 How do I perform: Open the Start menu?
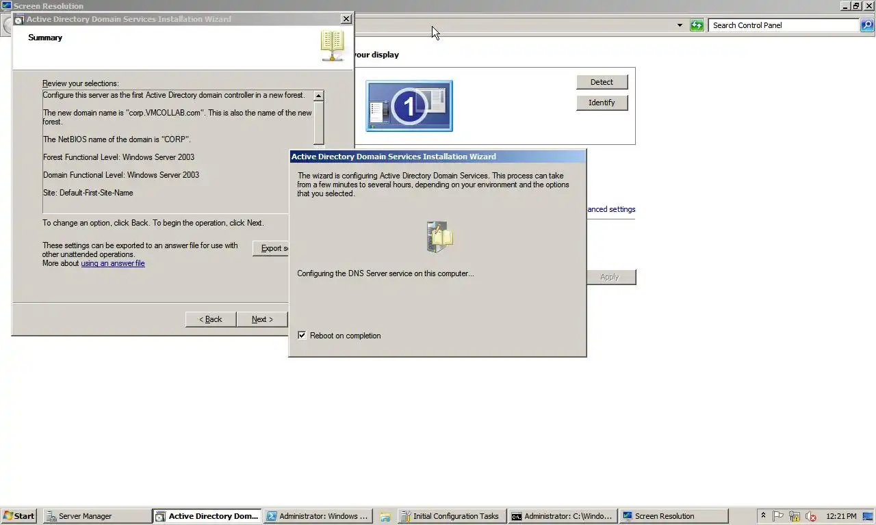pos(18,516)
